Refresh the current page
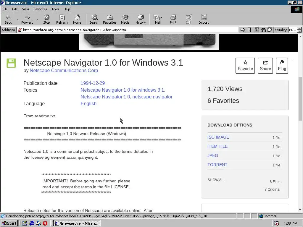Screen dimensions: 303x227 (62, 19)
